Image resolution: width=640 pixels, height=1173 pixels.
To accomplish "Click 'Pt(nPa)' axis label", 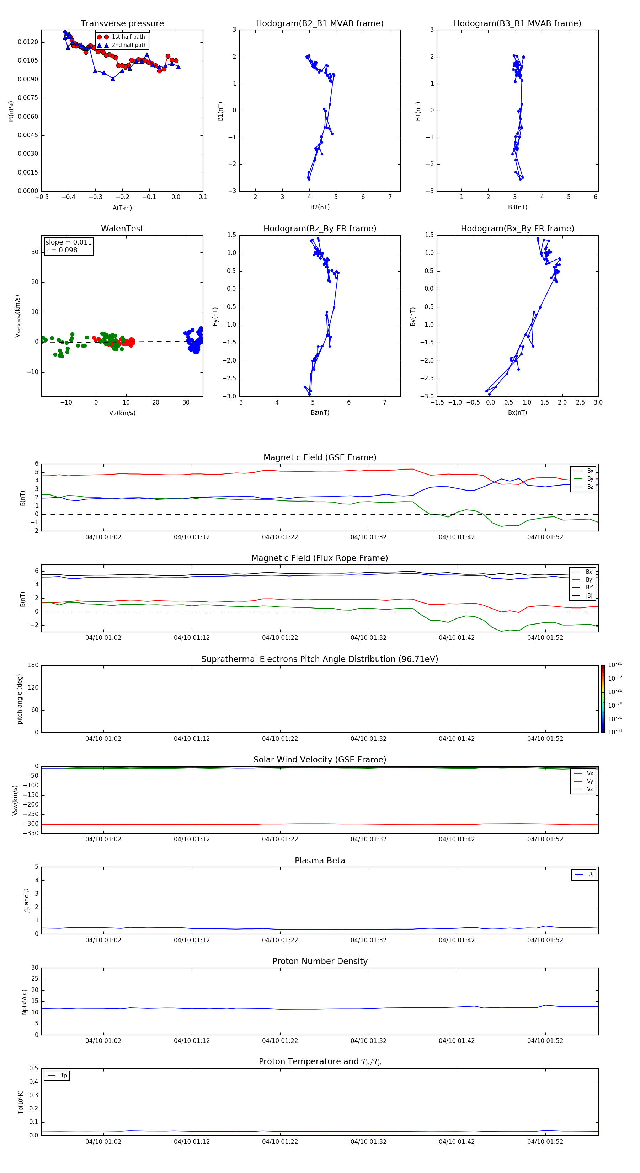I will (11, 111).
